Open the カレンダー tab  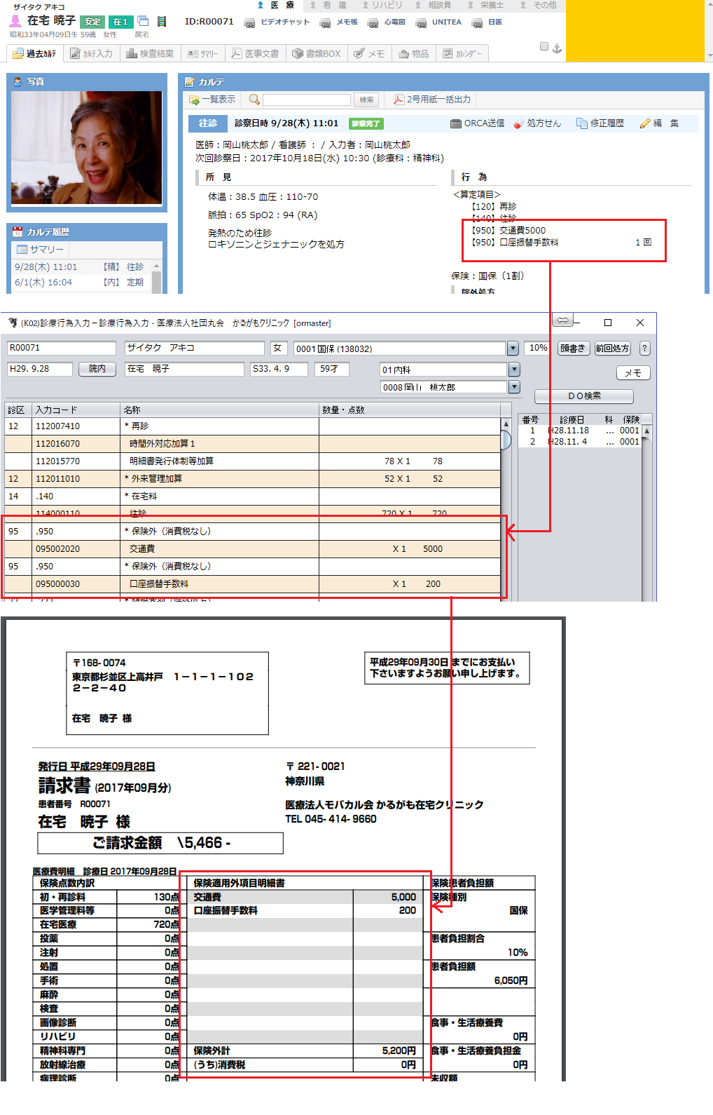coord(462,53)
